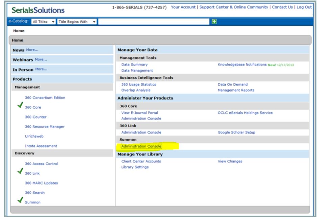
Task: Open Your Account link
Action: tap(183, 7)
